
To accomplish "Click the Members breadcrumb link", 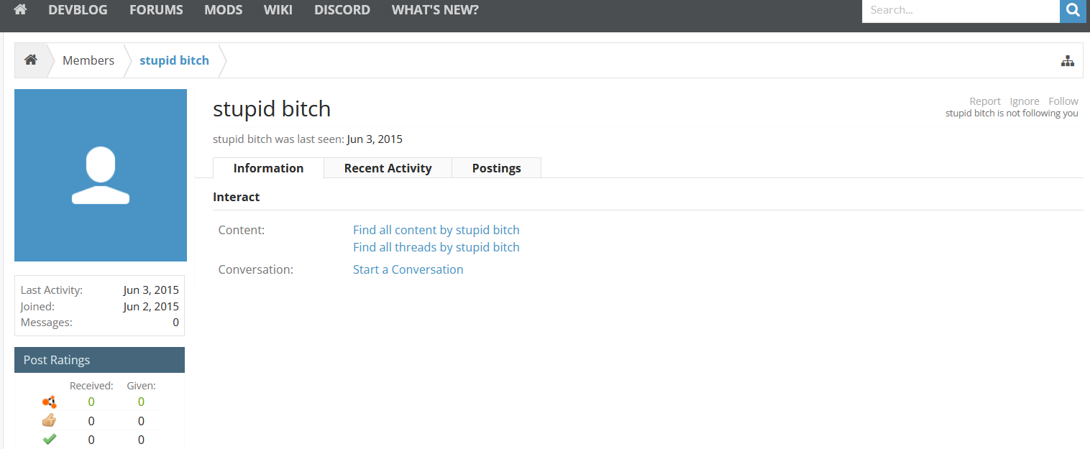I will pyautogui.click(x=88, y=60).
